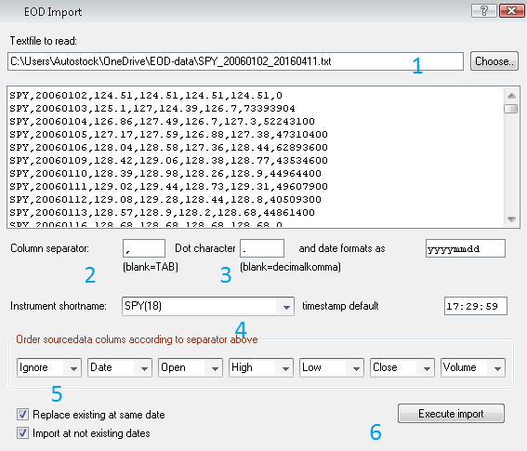This screenshot has width=527, height=451.
Task: Click the preview line SPY,20060110
Action: 165,174
